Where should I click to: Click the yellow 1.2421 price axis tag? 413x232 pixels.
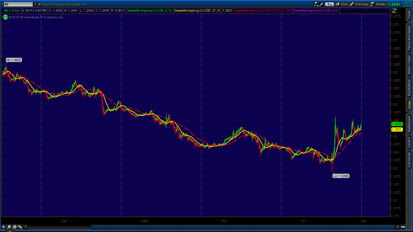click(x=397, y=129)
